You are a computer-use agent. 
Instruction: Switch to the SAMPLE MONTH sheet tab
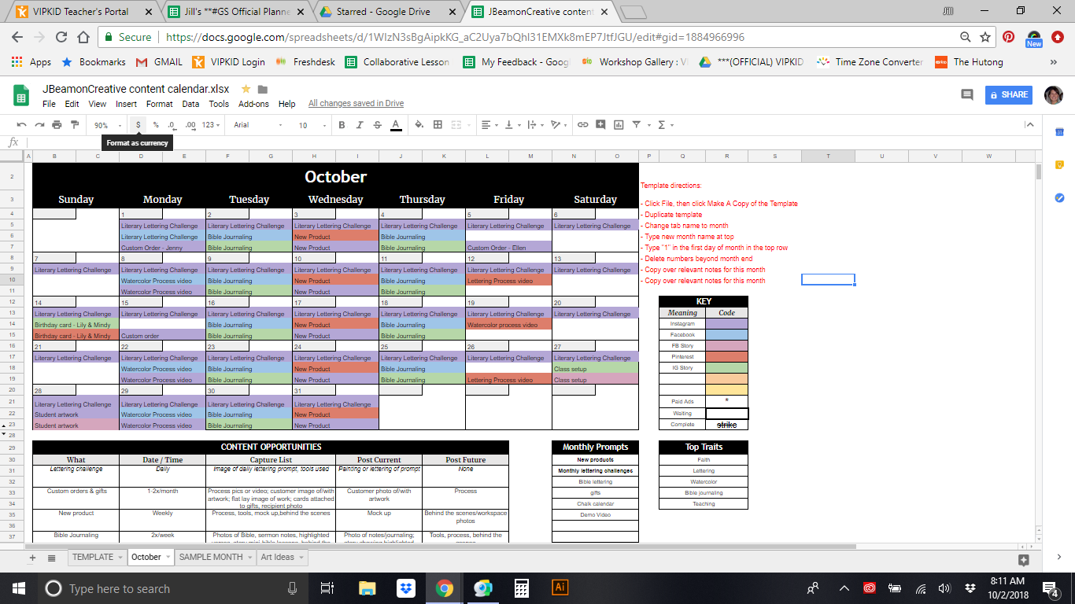(215, 557)
